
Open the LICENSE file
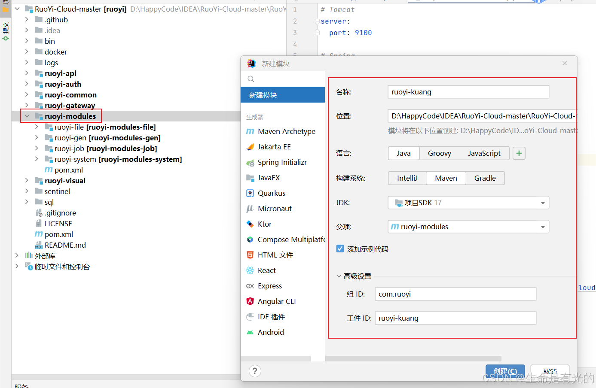point(54,224)
